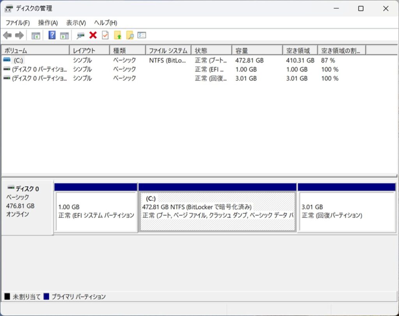Select the (C:) volume row in list
This screenshot has height=316, width=399.
click(18, 60)
